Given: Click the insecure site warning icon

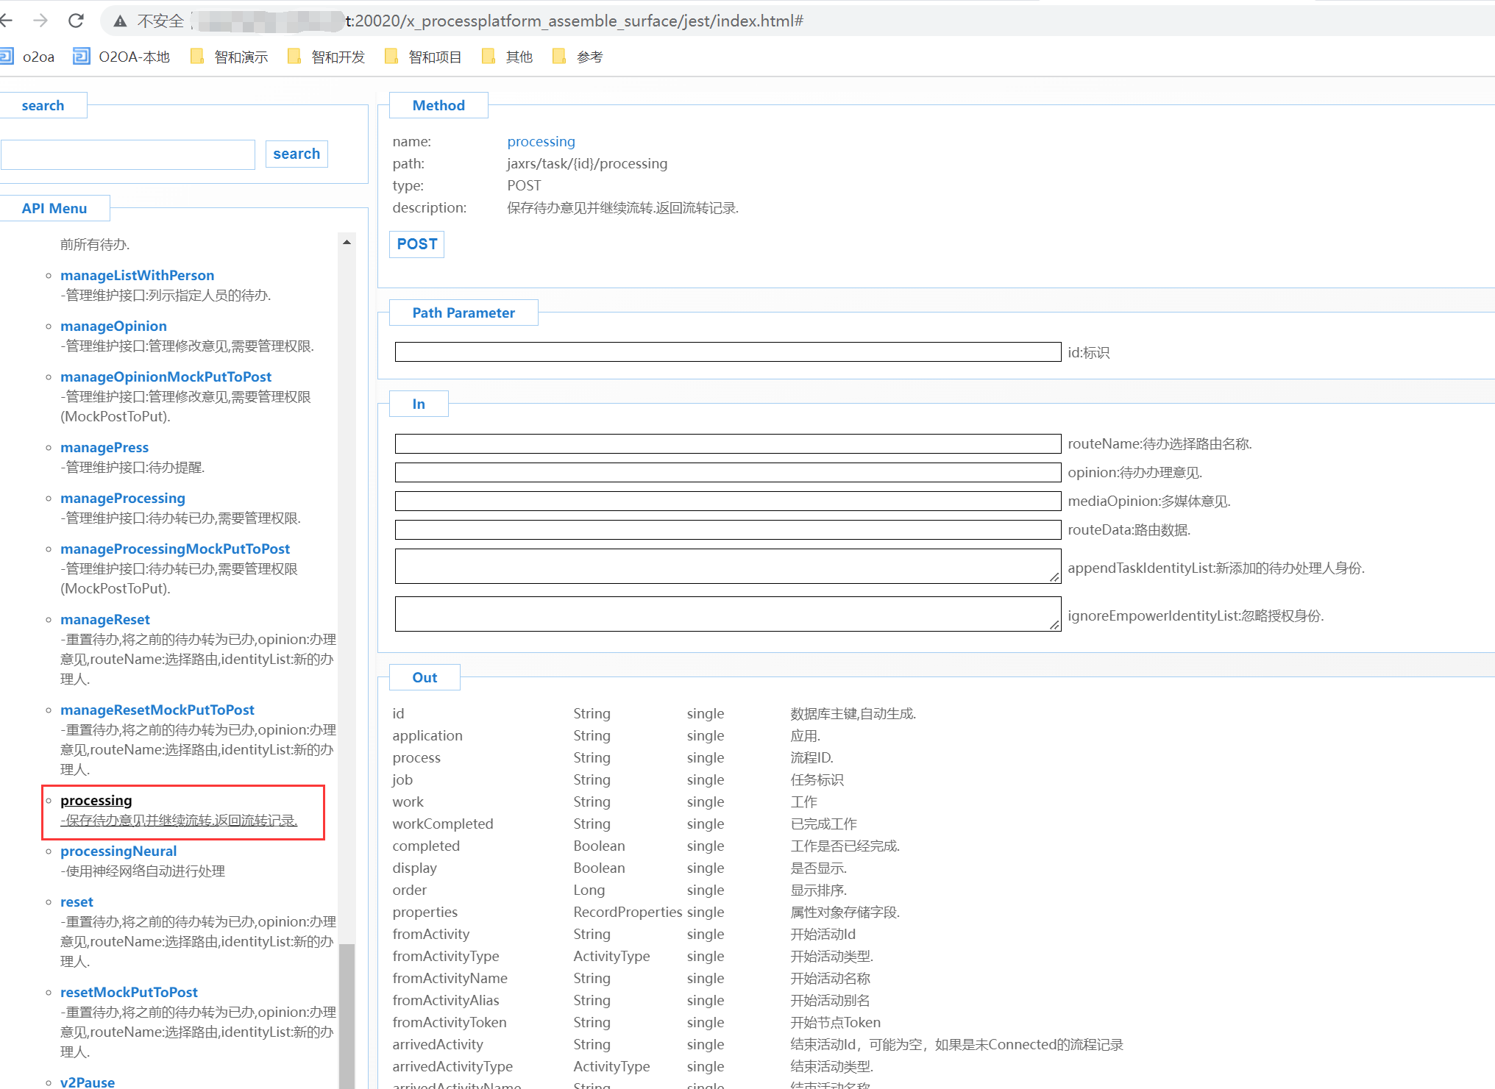Looking at the screenshot, I should coord(120,21).
